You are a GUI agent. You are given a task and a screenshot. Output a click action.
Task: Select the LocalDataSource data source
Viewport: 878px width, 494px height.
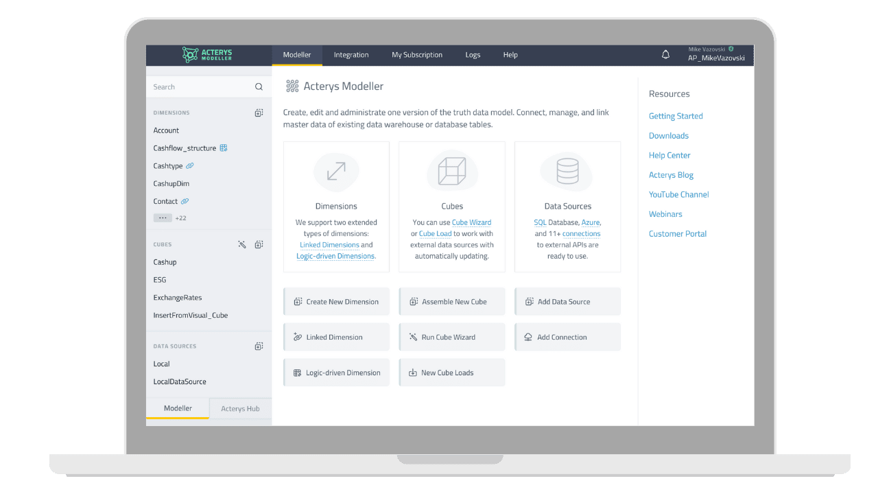(180, 382)
